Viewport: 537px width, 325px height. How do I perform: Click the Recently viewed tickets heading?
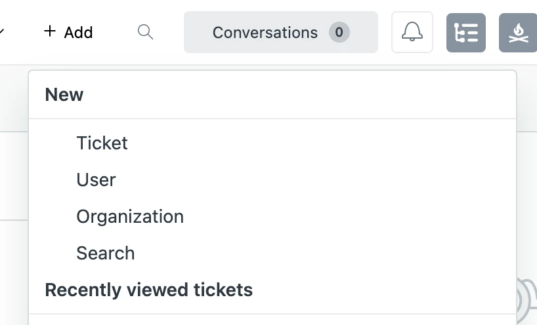tap(148, 290)
